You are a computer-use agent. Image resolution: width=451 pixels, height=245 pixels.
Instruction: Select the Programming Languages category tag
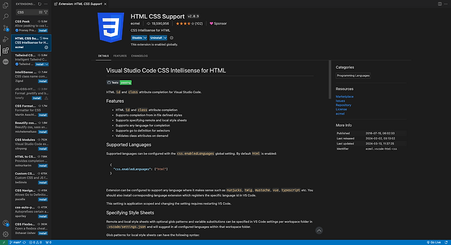353,76
